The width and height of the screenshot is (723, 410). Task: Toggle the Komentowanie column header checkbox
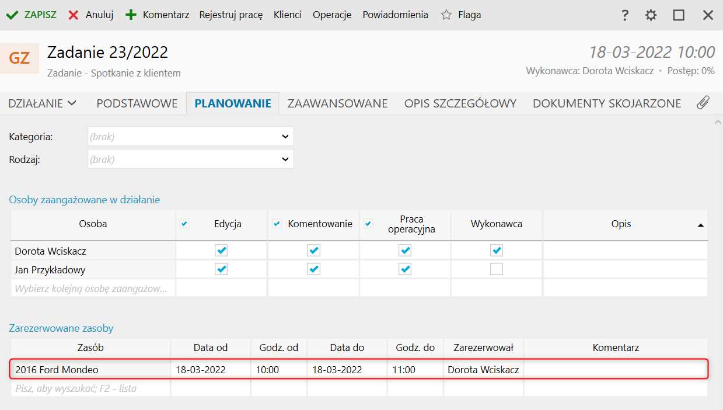click(277, 224)
